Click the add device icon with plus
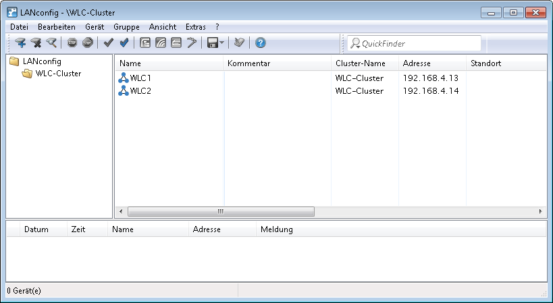553x303 pixels. [21, 43]
